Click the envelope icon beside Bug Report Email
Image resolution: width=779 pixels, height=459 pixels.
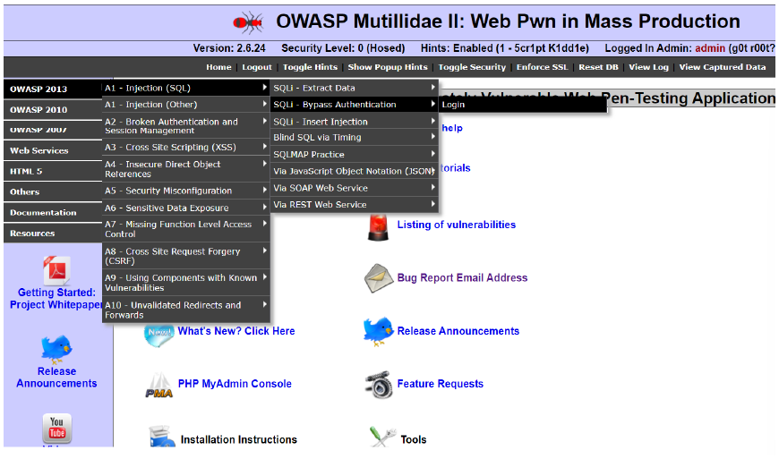pos(379,278)
